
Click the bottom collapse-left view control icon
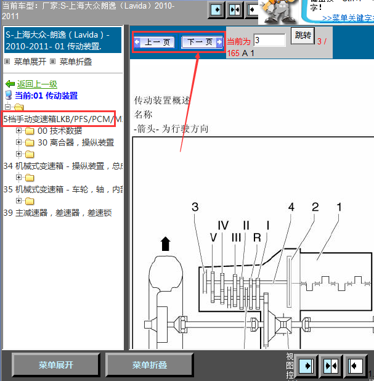coord(356,366)
